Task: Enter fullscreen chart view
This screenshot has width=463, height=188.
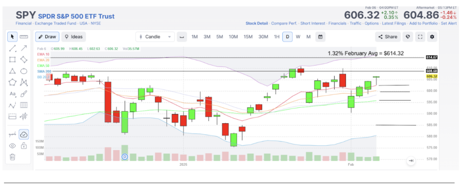Action: pyautogui.click(x=420, y=37)
